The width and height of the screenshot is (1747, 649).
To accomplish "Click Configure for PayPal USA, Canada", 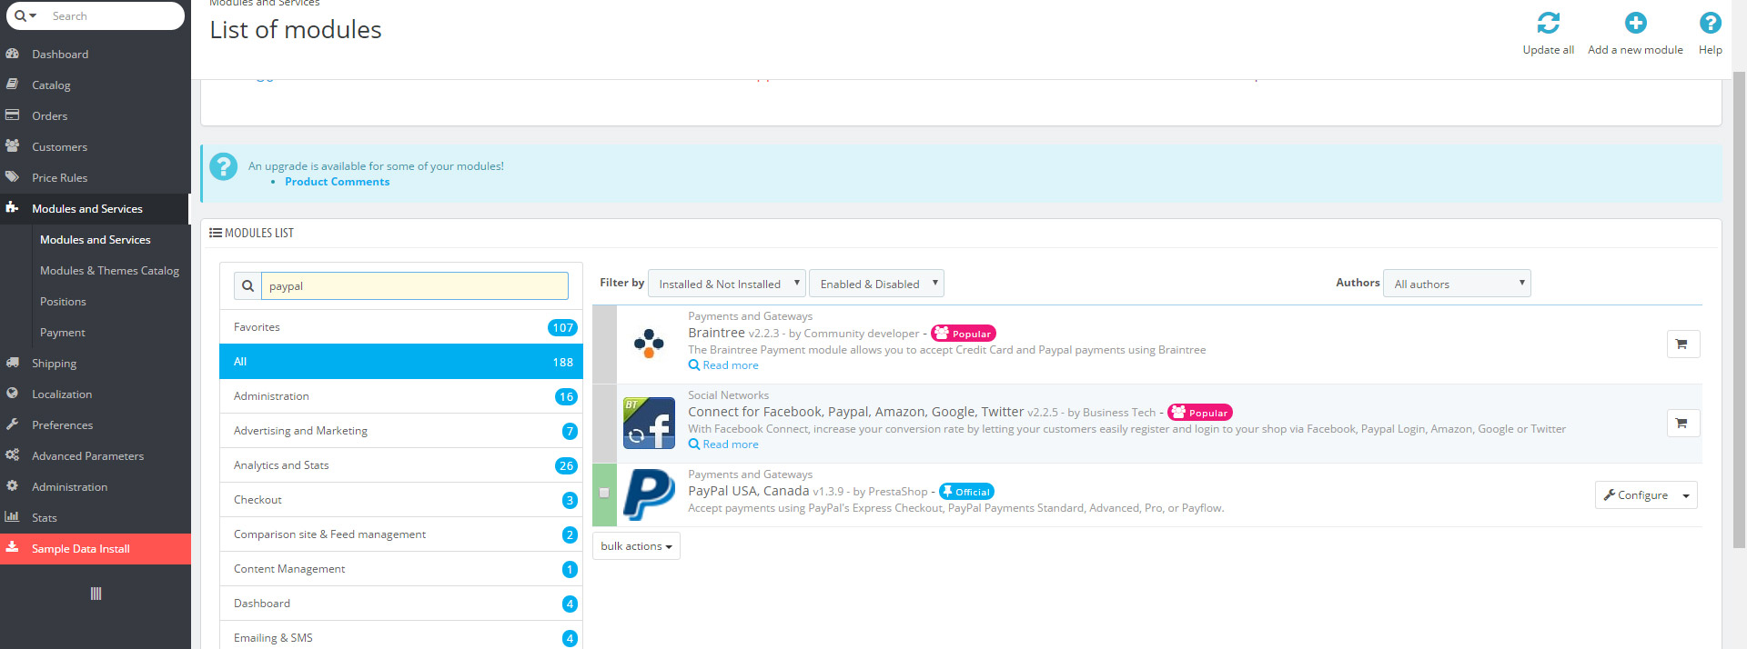I will click(x=1636, y=495).
